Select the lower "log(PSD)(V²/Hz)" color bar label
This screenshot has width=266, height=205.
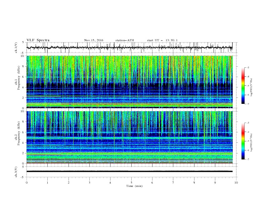coord(252,142)
